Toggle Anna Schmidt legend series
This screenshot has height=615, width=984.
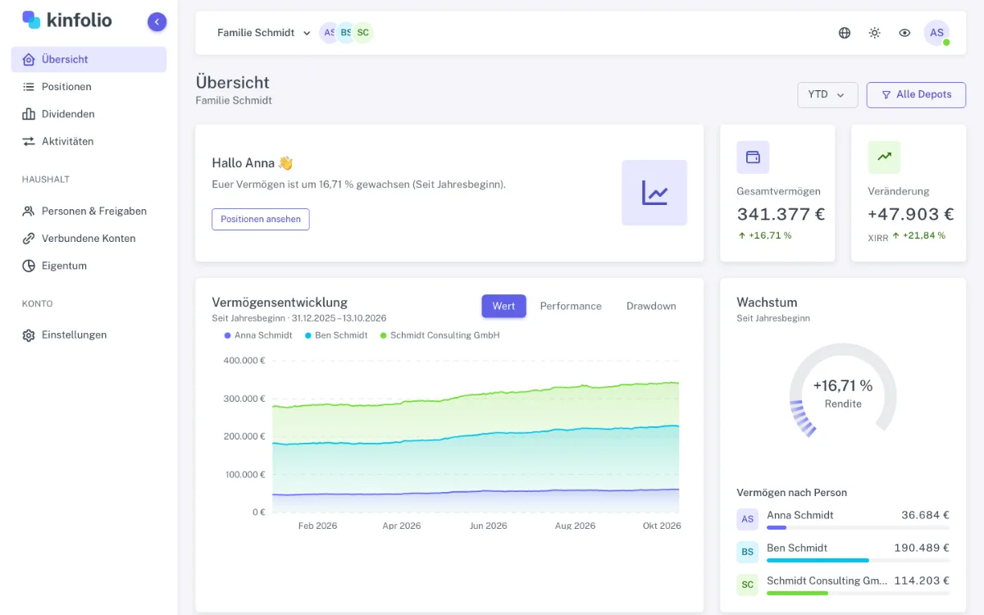click(258, 335)
